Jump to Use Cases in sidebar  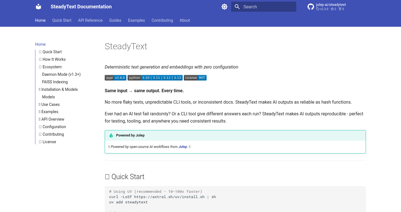[x=49, y=104]
